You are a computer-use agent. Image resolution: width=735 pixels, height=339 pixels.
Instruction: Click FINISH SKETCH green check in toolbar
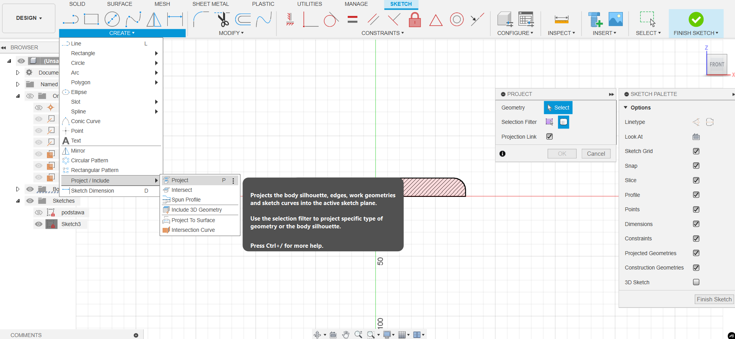click(x=696, y=19)
